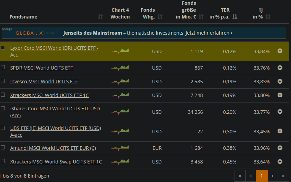Jump to last page of results
291x182 pixels.
click(x=283, y=176)
